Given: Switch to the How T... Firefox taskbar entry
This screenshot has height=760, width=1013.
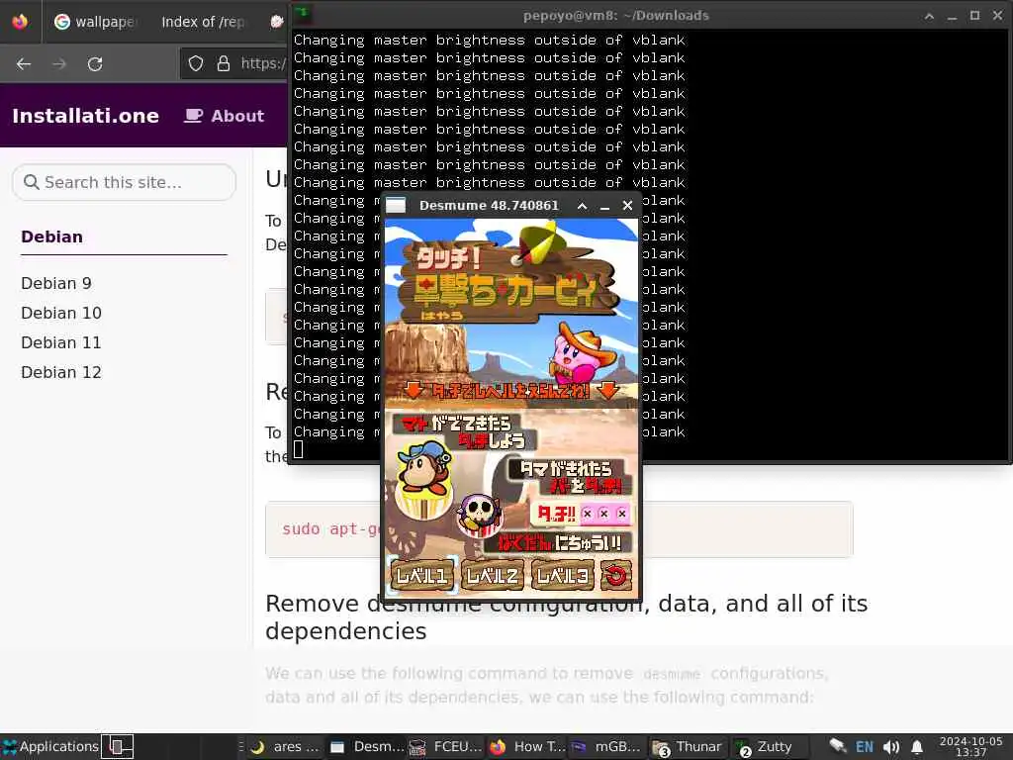Looking at the screenshot, I should point(527,746).
